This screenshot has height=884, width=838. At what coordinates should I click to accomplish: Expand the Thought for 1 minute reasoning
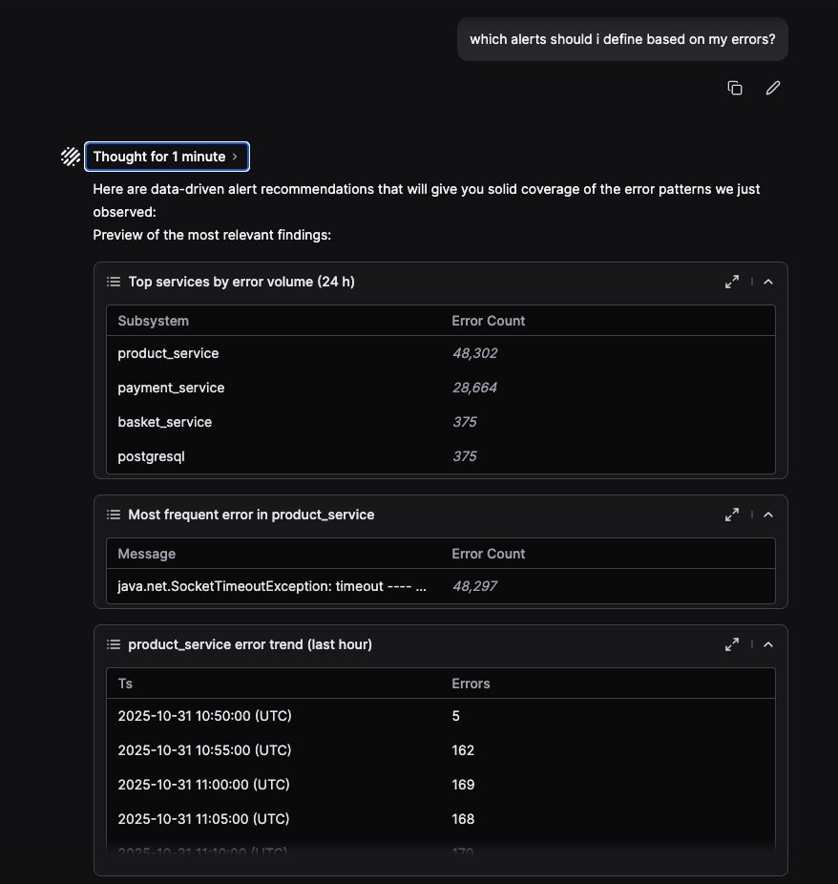pyautogui.click(x=167, y=157)
